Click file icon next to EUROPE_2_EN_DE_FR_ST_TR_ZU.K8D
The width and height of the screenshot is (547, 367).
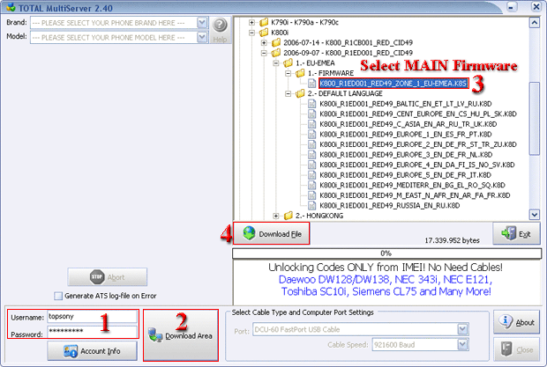click(311, 144)
